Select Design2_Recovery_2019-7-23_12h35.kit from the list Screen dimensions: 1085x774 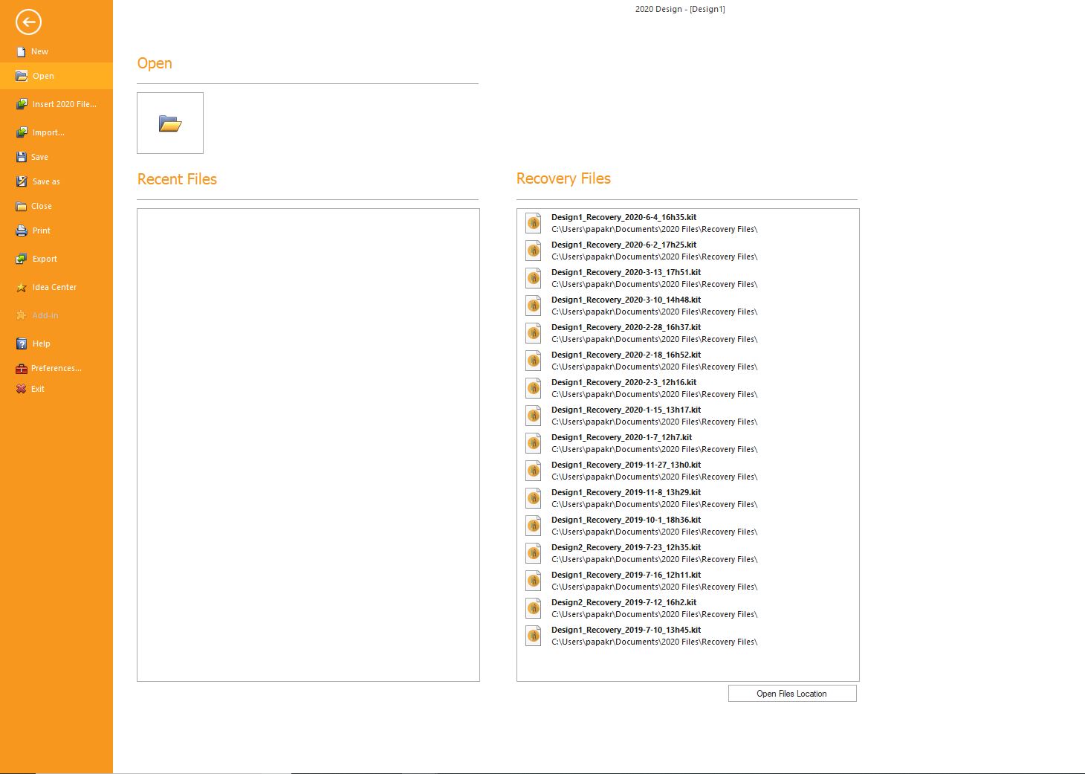[x=626, y=548]
